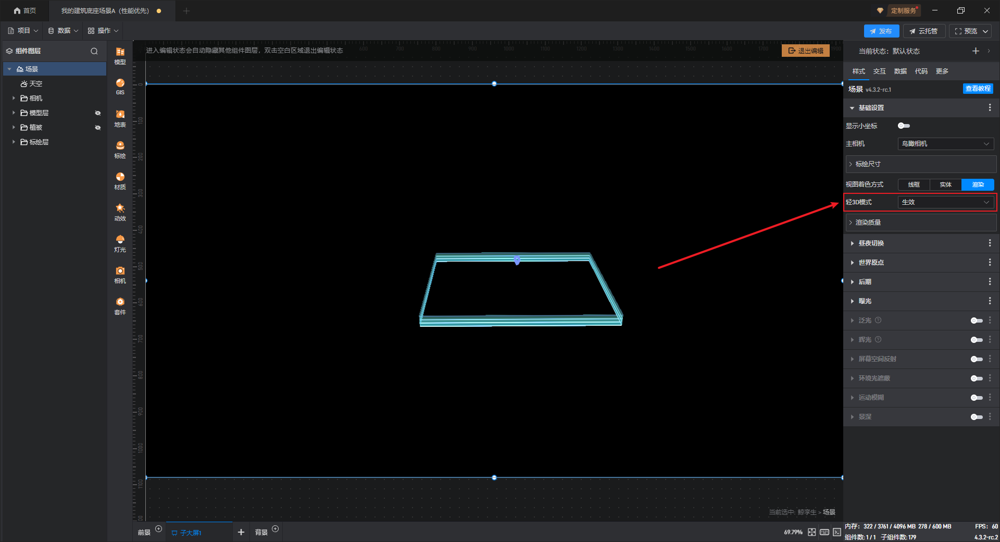1000x542 pixels.
Task: Open the 轻3D模式 dropdown
Action: click(946, 202)
